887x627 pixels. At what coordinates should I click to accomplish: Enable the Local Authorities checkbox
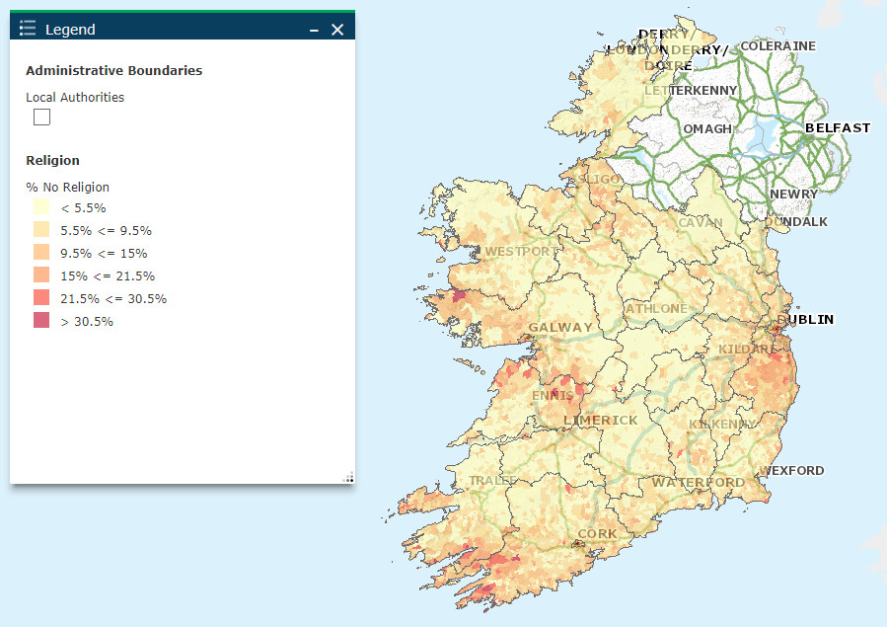pos(41,117)
